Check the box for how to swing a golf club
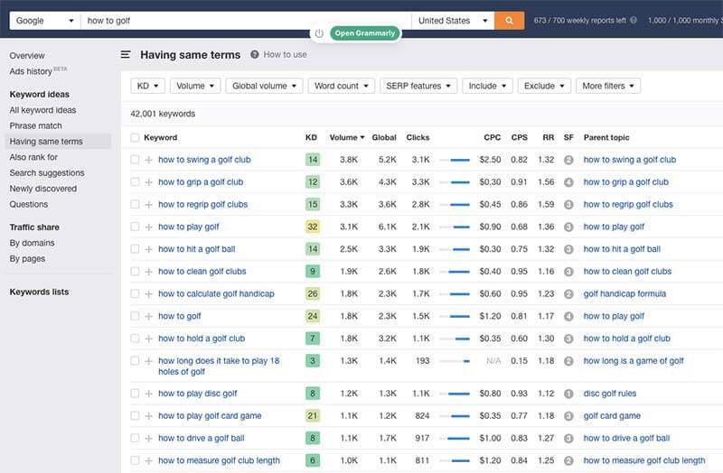The image size is (723, 473). tap(135, 160)
